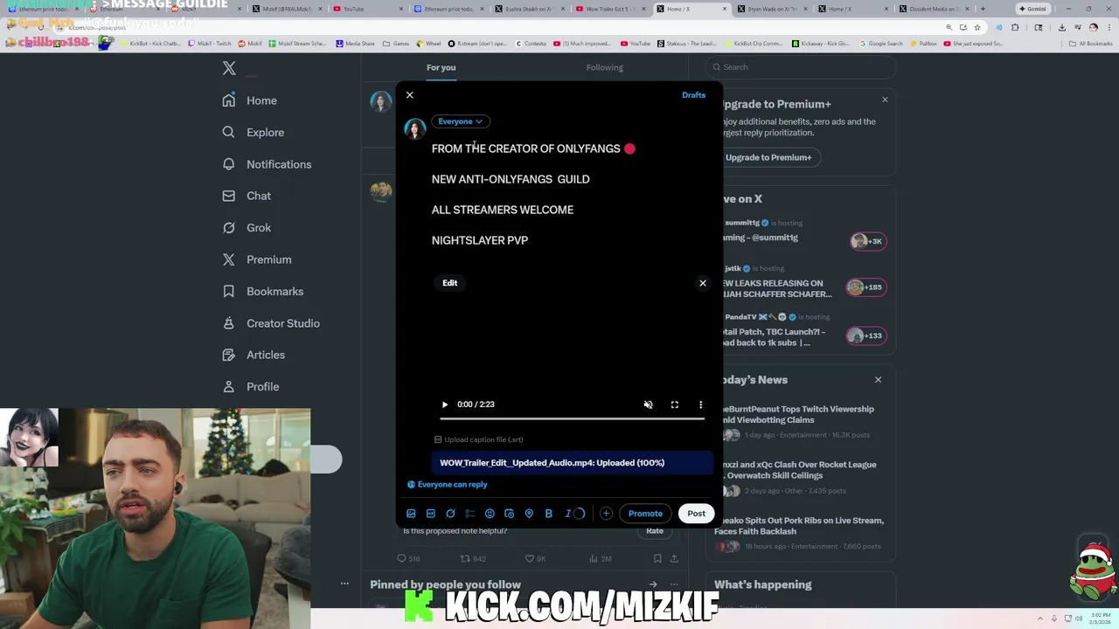Open video player more options menu

pyautogui.click(x=700, y=404)
